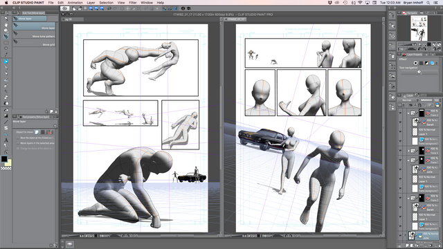This screenshot has height=249, width=443.
Task: Collapse the Frame 2 folder at top
Action: tap(408, 113)
